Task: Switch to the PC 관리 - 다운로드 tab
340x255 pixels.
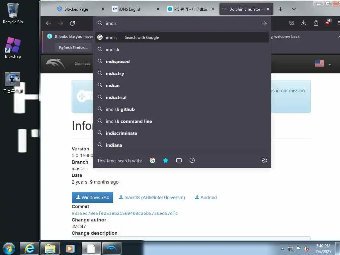Action: tap(191, 9)
